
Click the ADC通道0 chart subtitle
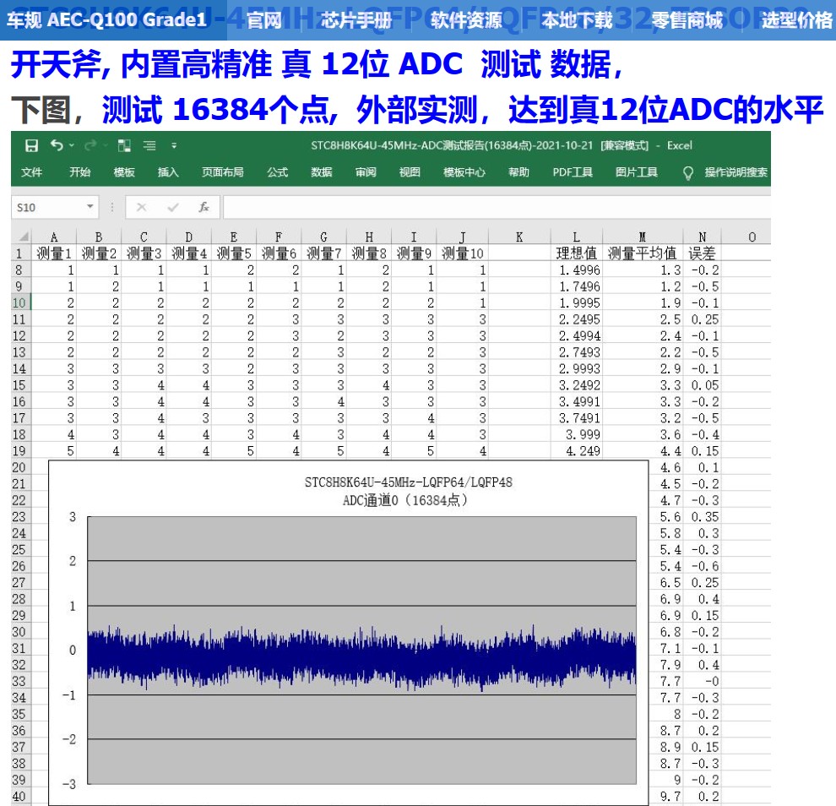tap(404, 500)
